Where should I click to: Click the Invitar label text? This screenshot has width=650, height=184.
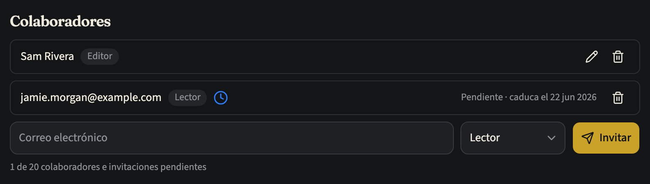click(x=615, y=138)
